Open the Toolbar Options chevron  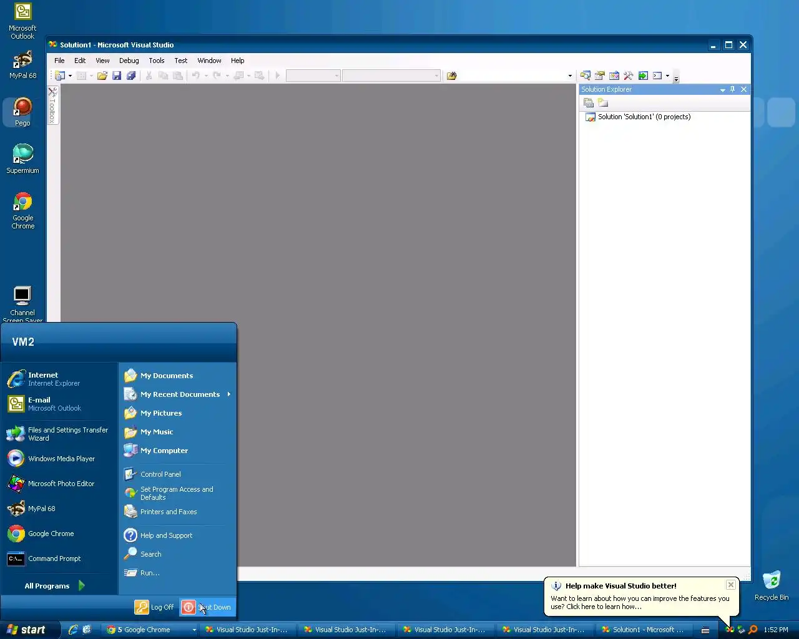tap(676, 77)
